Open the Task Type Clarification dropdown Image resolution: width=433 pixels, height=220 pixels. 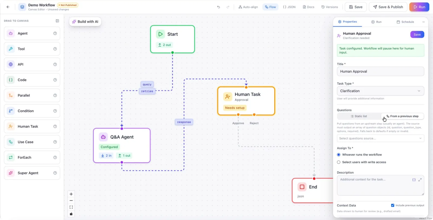click(380, 91)
